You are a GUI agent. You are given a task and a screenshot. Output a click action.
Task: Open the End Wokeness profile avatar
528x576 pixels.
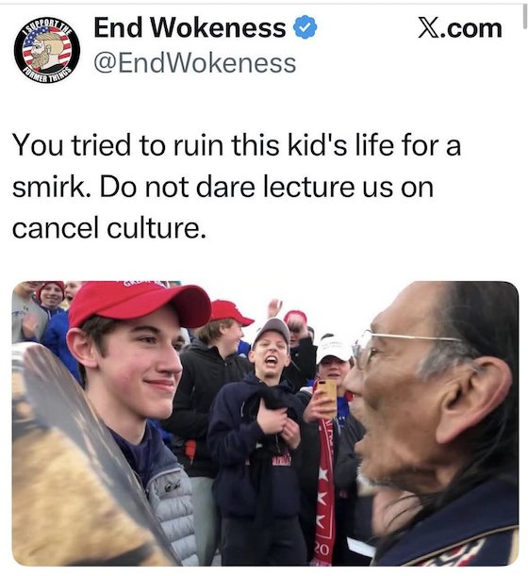47,49
